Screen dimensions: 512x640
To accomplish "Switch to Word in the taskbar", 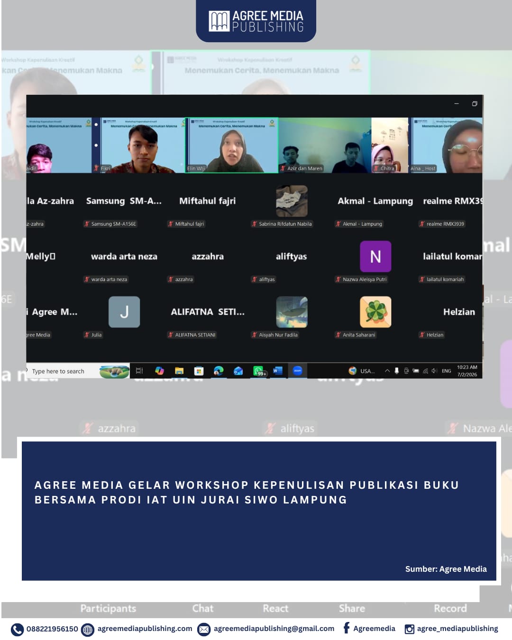I will [278, 371].
